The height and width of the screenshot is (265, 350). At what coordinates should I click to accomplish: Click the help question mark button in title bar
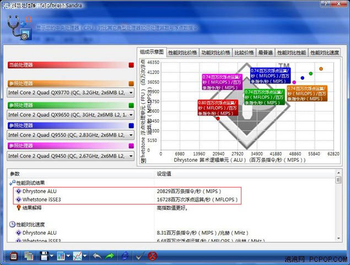[x=326, y=3]
